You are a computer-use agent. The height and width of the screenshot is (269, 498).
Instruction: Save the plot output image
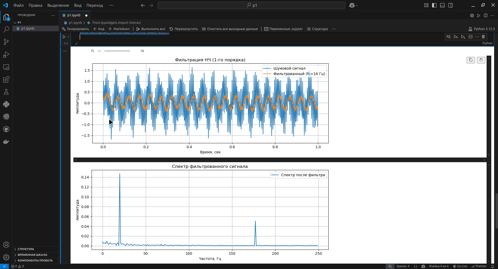[x=481, y=60]
